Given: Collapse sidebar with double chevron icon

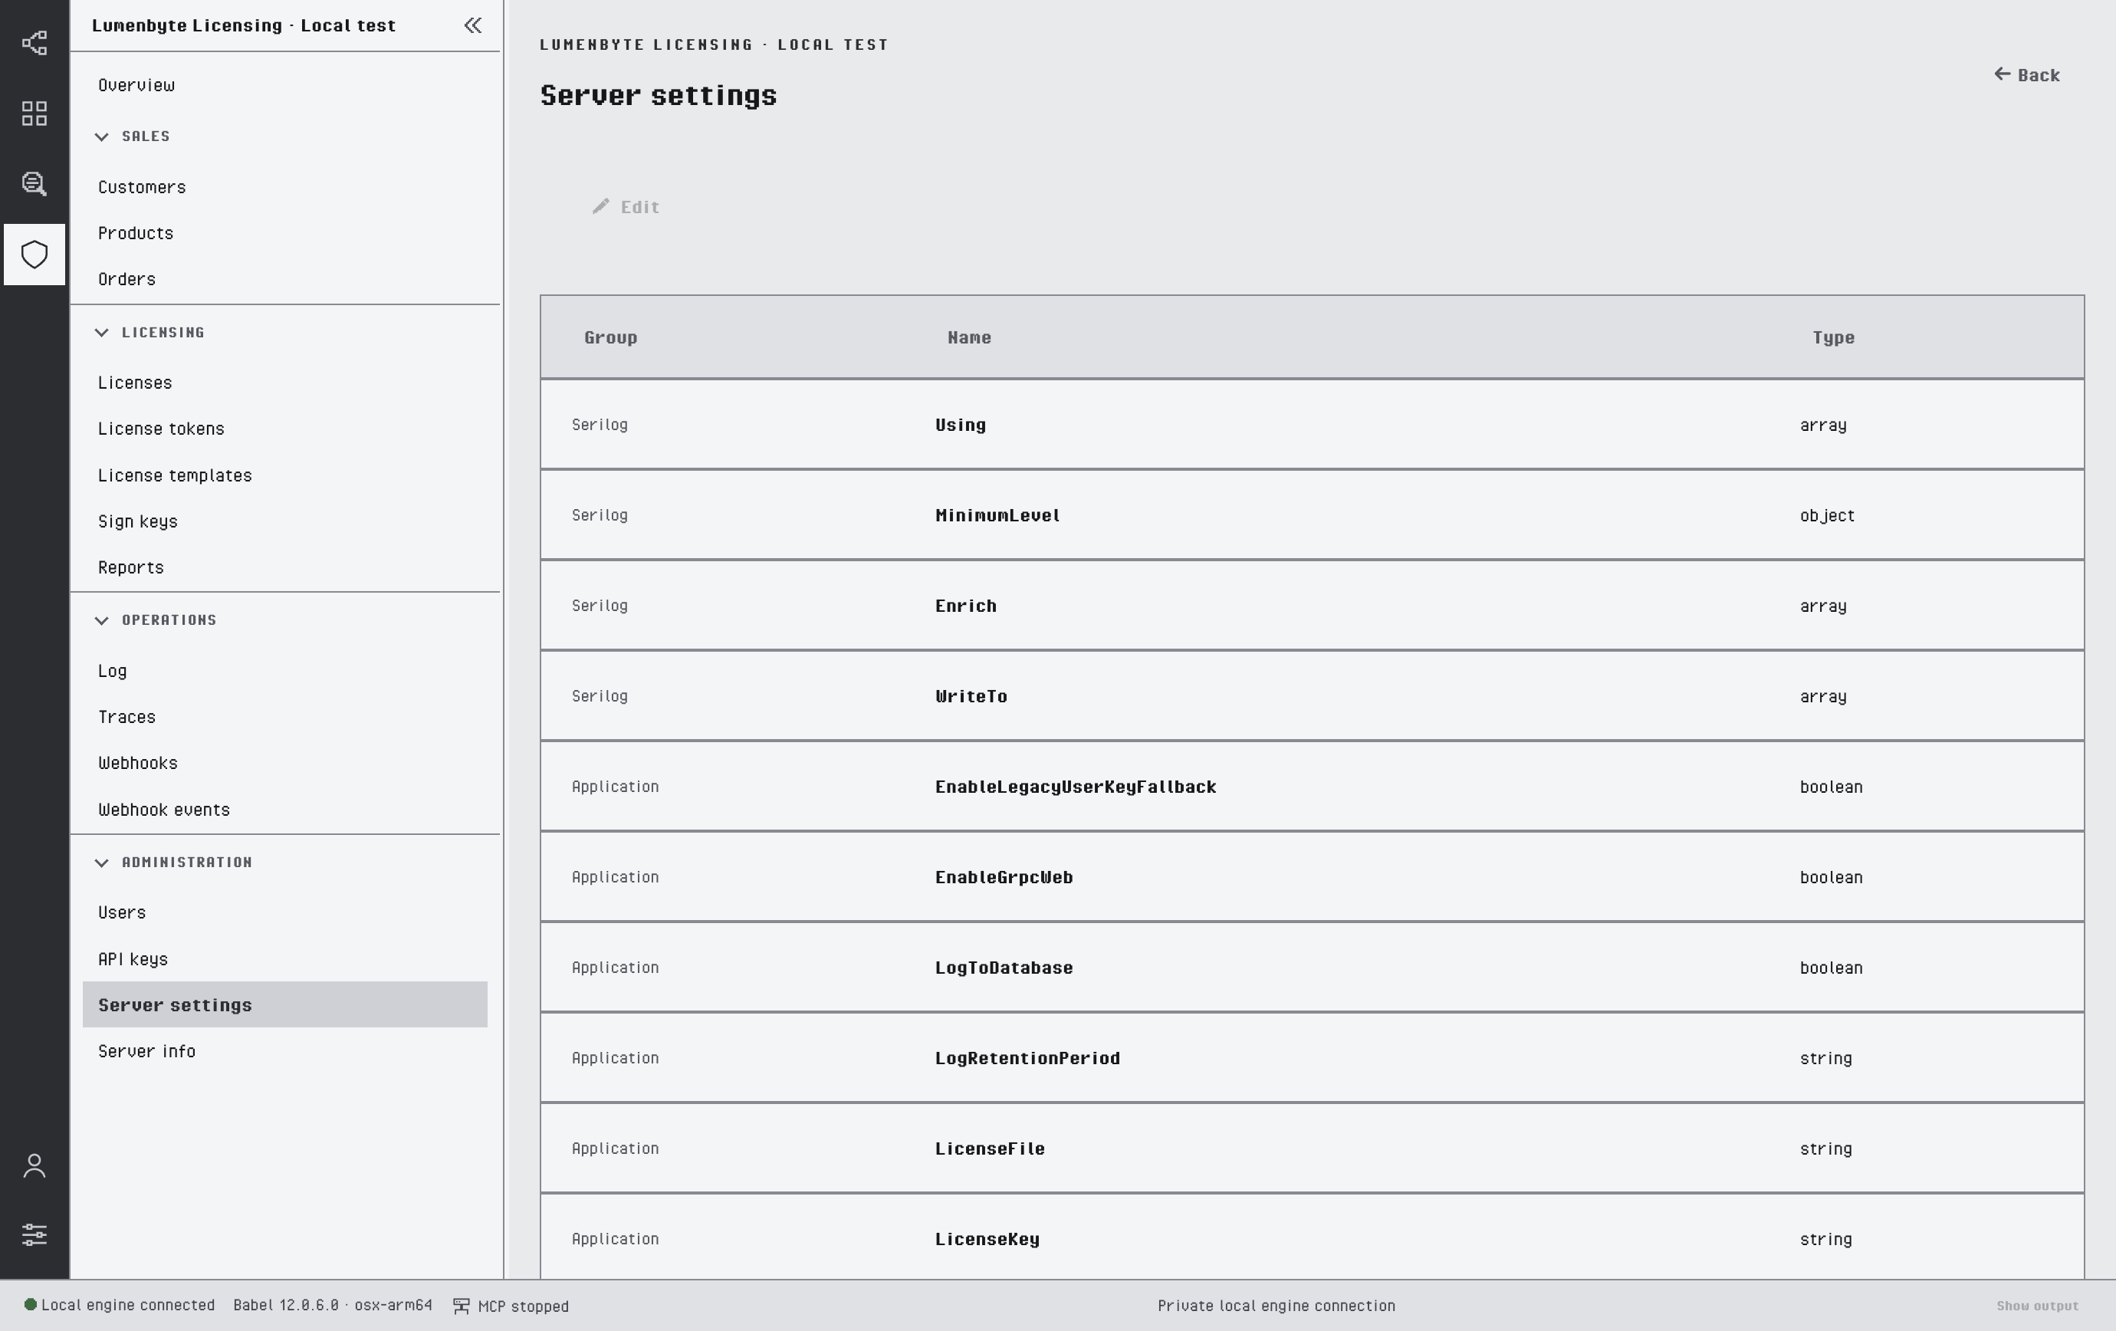Looking at the screenshot, I should 473,25.
